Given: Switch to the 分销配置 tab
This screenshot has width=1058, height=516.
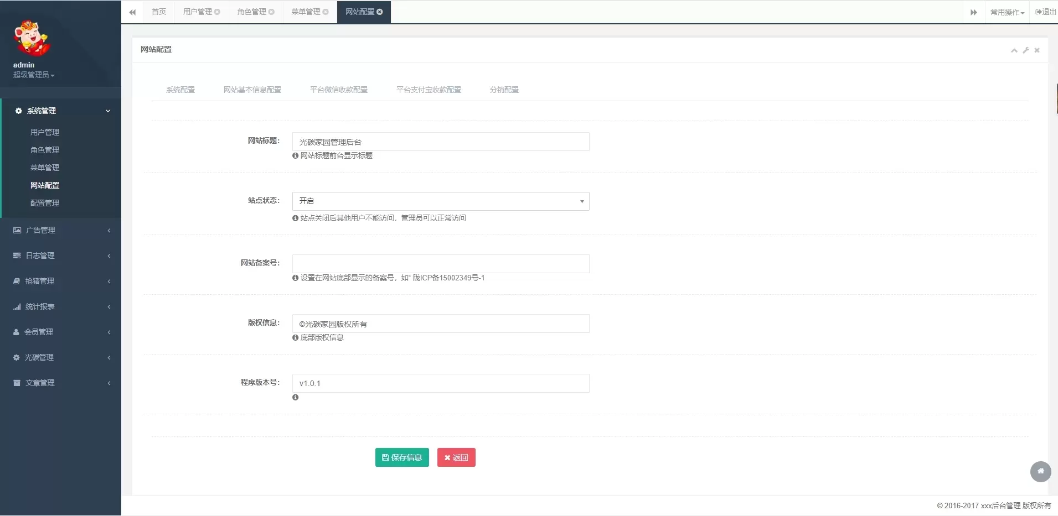Looking at the screenshot, I should [x=504, y=90].
